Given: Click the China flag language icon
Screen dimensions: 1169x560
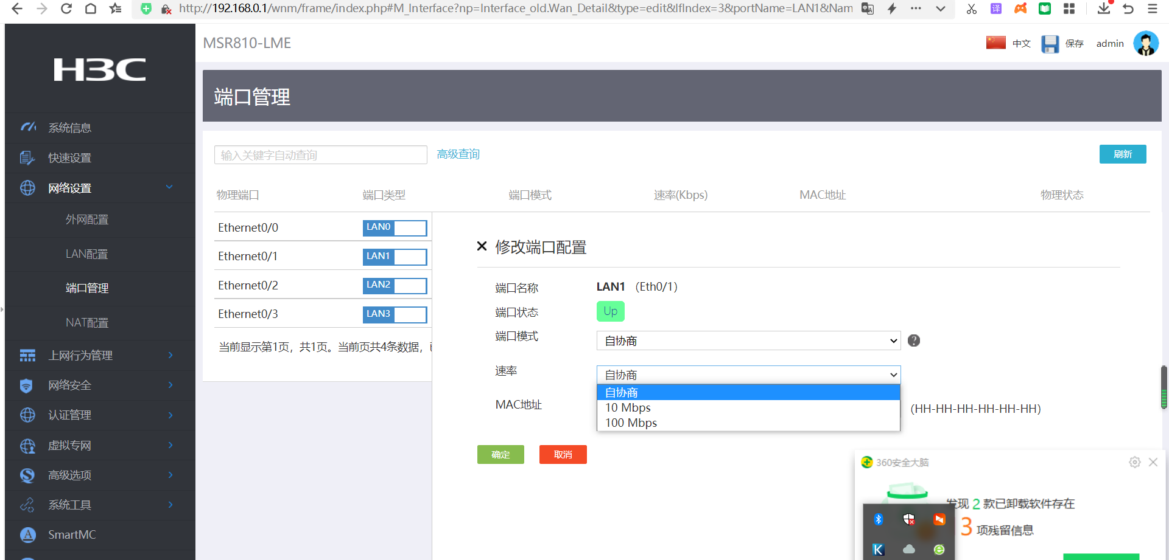Looking at the screenshot, I should click(996, 43).
